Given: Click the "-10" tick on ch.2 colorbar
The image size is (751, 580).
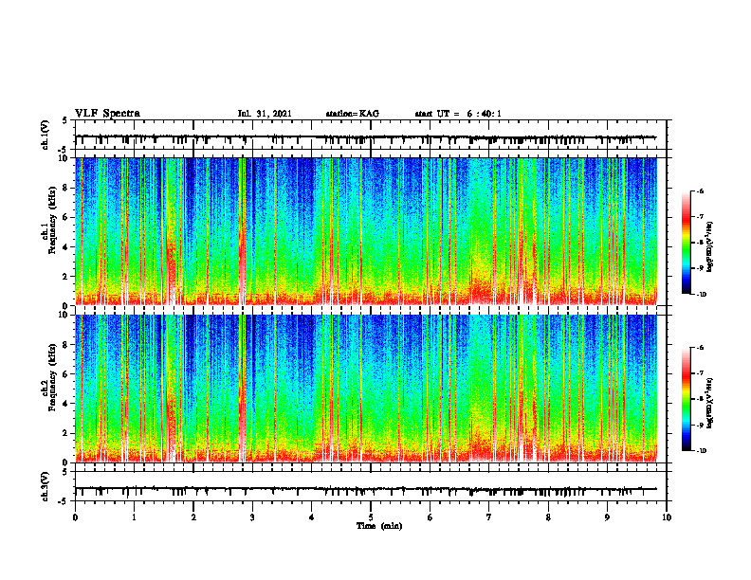Looking at the screenshot, I should [x=701, y=451].
